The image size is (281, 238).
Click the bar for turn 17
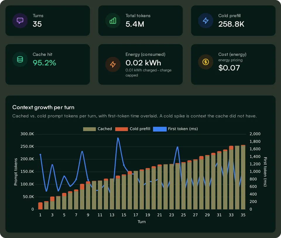point(136,190)
